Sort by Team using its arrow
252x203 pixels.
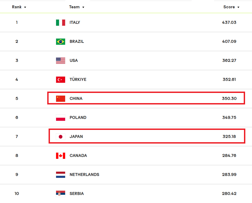coord(83,7)
